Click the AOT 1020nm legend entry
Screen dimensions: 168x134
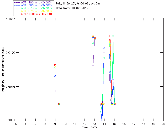(33, 14)
